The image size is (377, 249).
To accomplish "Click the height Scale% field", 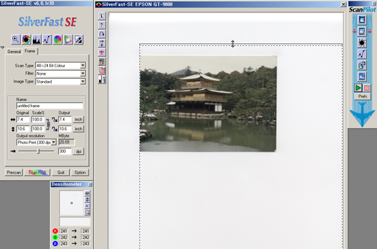I will coord(38,129).
